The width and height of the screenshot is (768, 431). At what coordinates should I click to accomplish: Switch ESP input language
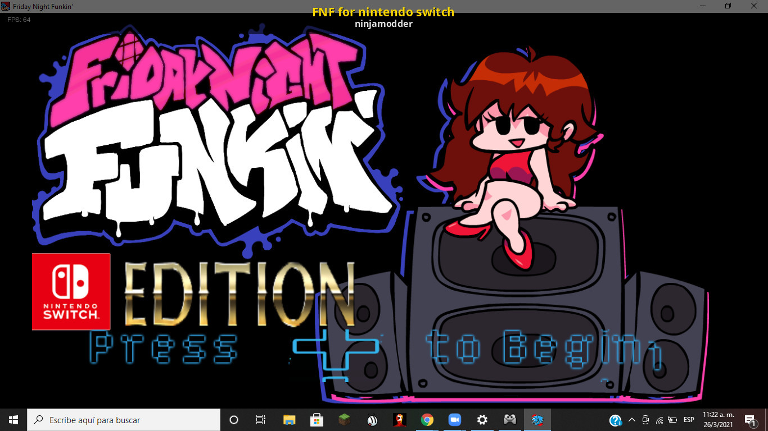689,420
